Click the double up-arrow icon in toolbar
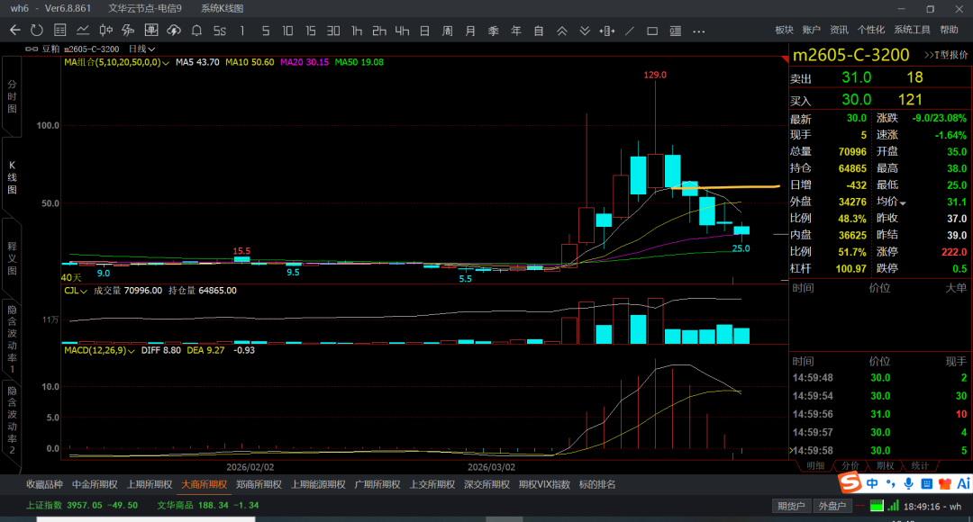 tap(561, 31)
